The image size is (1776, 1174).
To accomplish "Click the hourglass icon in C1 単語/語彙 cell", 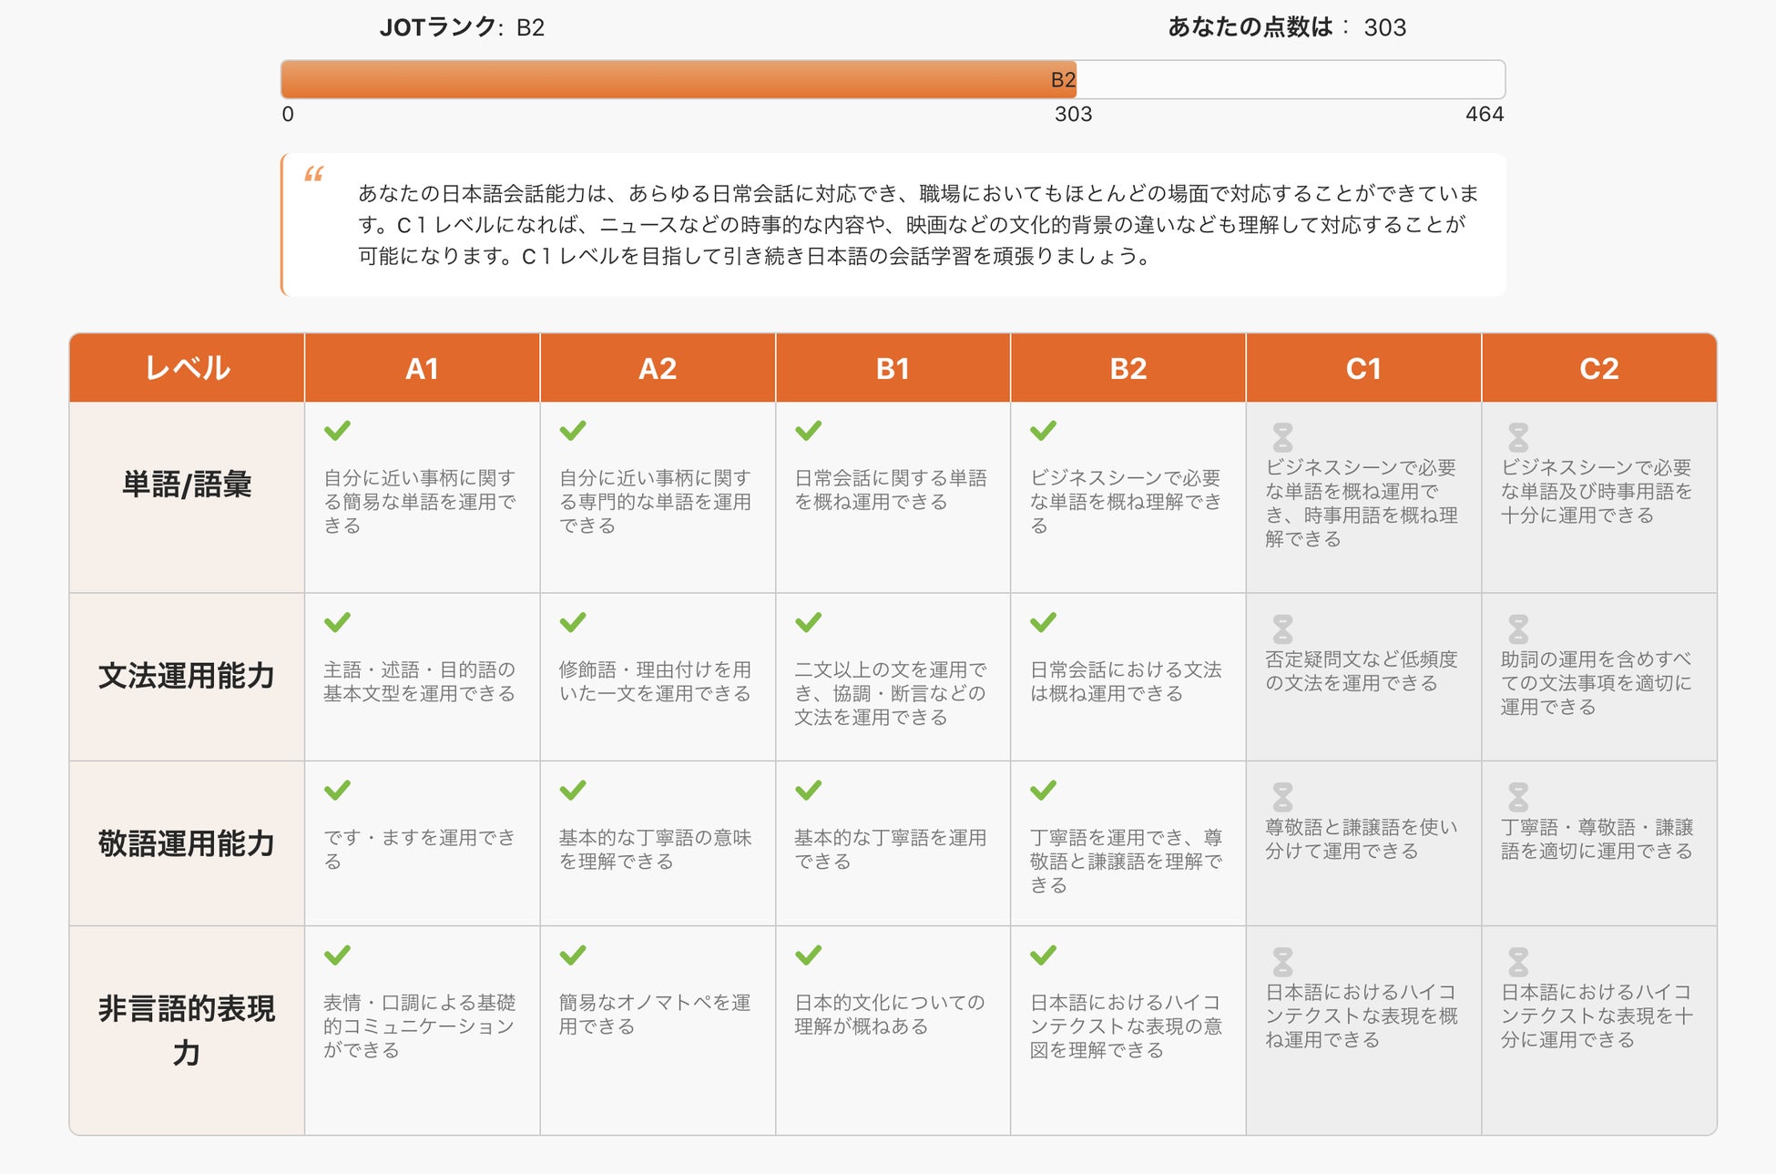I will click(1282, 438).
